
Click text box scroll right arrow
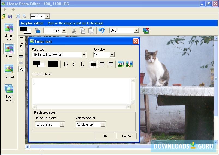(128, 107)
